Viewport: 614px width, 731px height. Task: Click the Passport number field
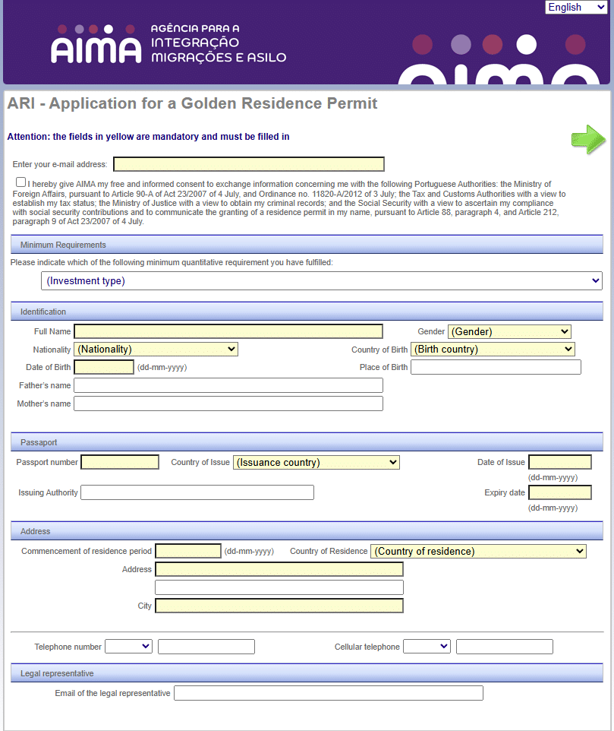120,462
